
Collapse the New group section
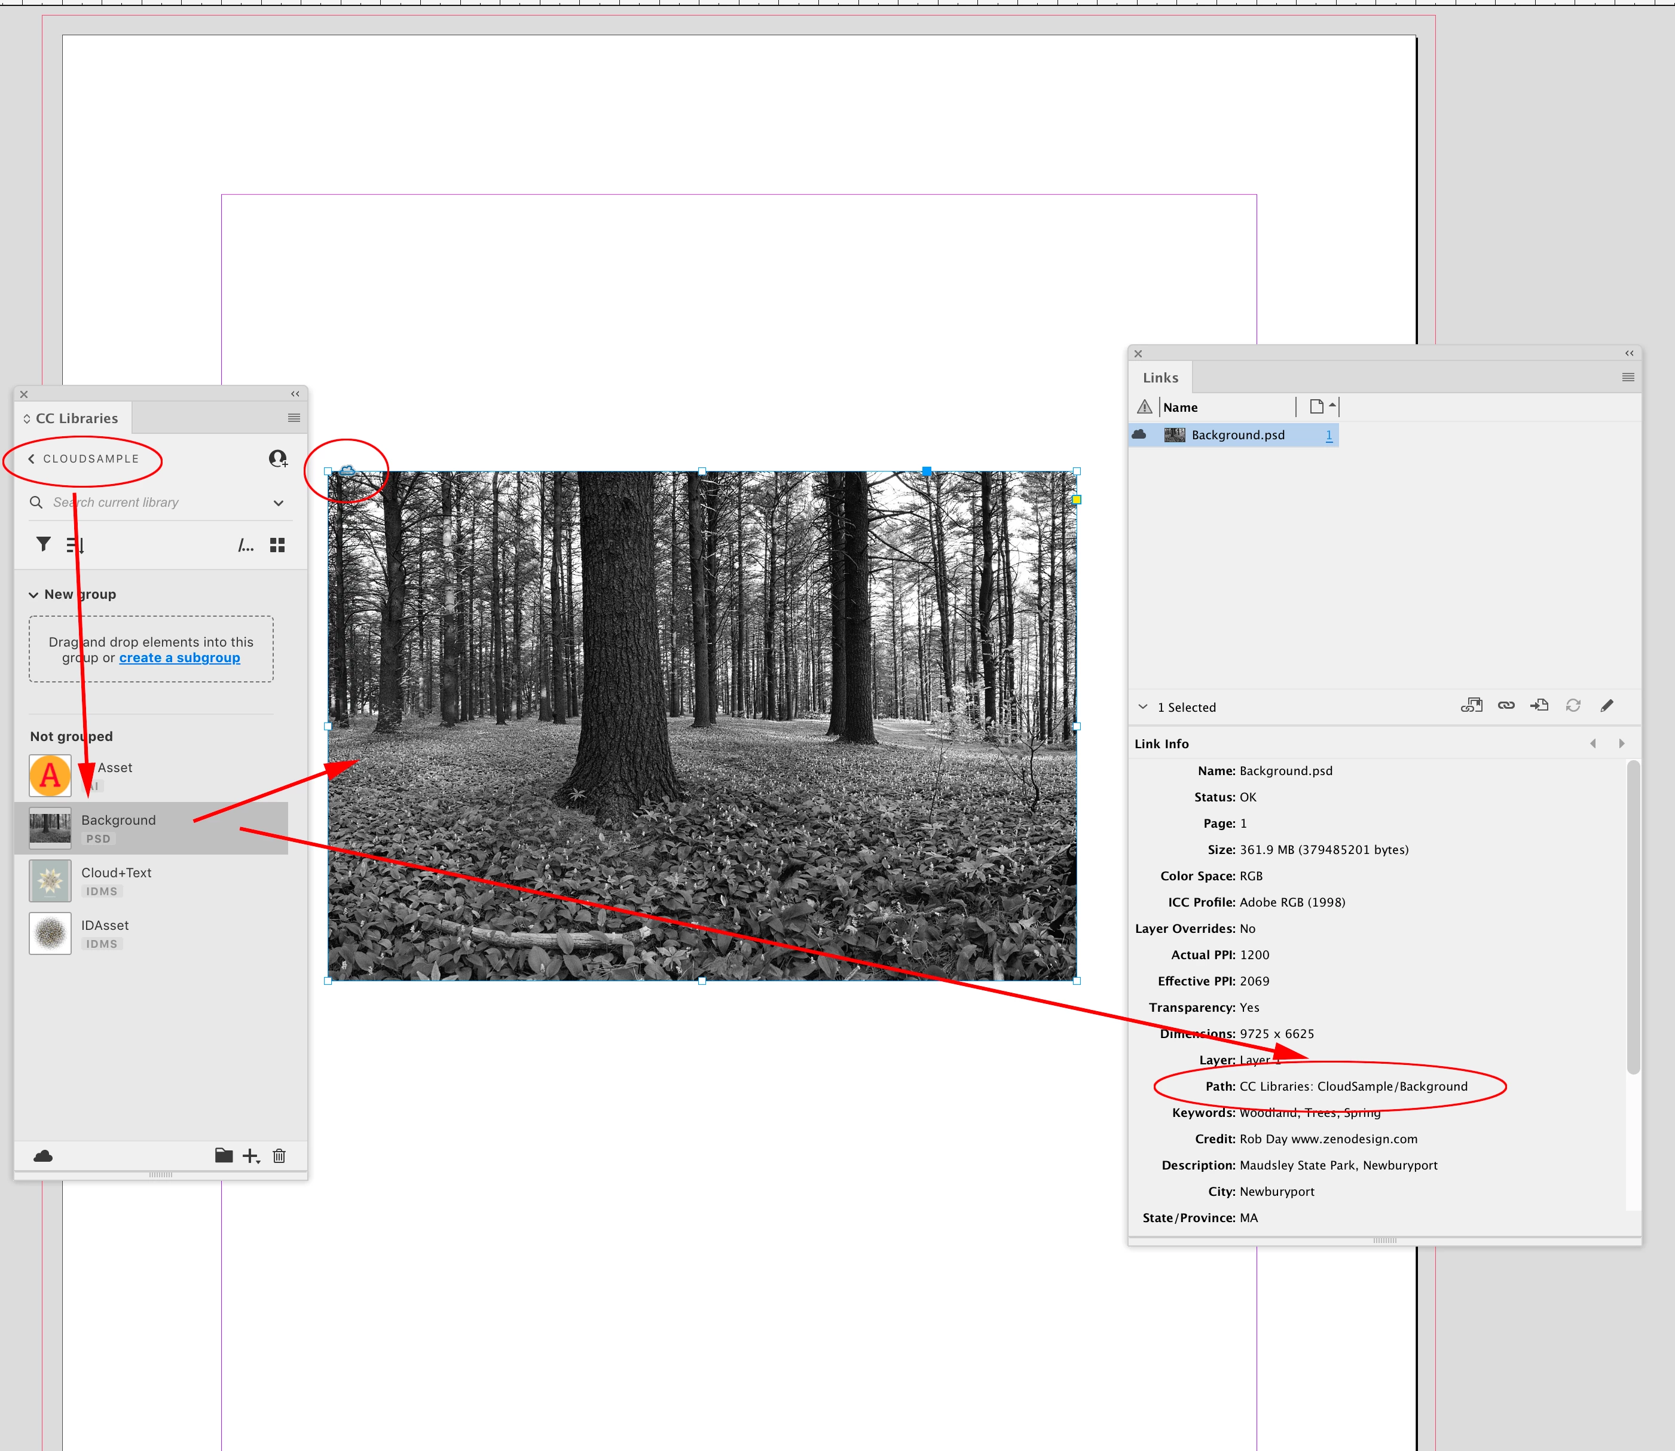click(33, 595)
